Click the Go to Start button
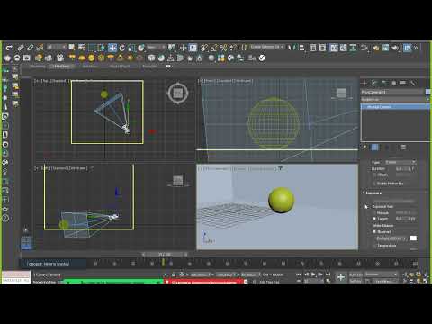 click(299, 274)
